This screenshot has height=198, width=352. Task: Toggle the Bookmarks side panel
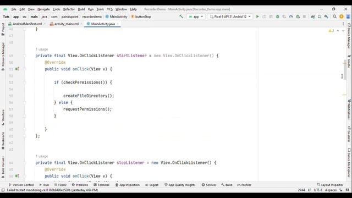[3, 141]
